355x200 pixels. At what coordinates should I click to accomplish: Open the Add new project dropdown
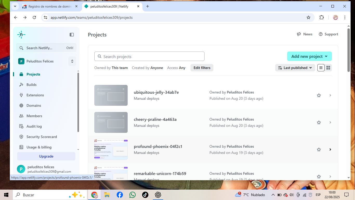310,56
